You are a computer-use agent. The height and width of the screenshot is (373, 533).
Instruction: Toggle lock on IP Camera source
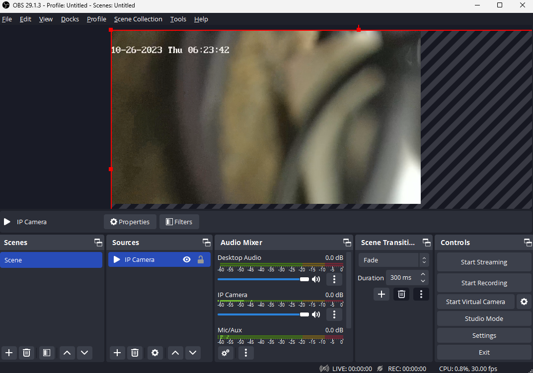click(201, 259)
